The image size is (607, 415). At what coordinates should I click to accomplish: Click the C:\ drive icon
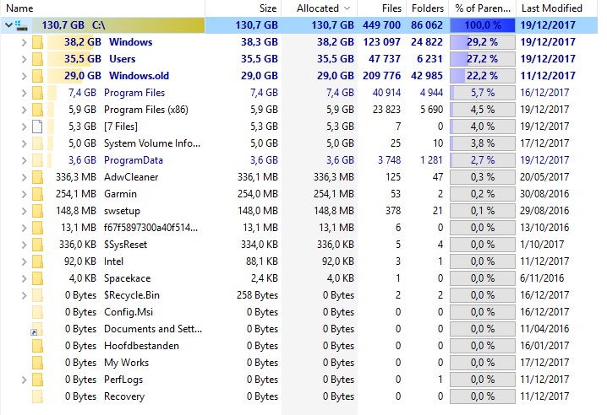point(21,25)
